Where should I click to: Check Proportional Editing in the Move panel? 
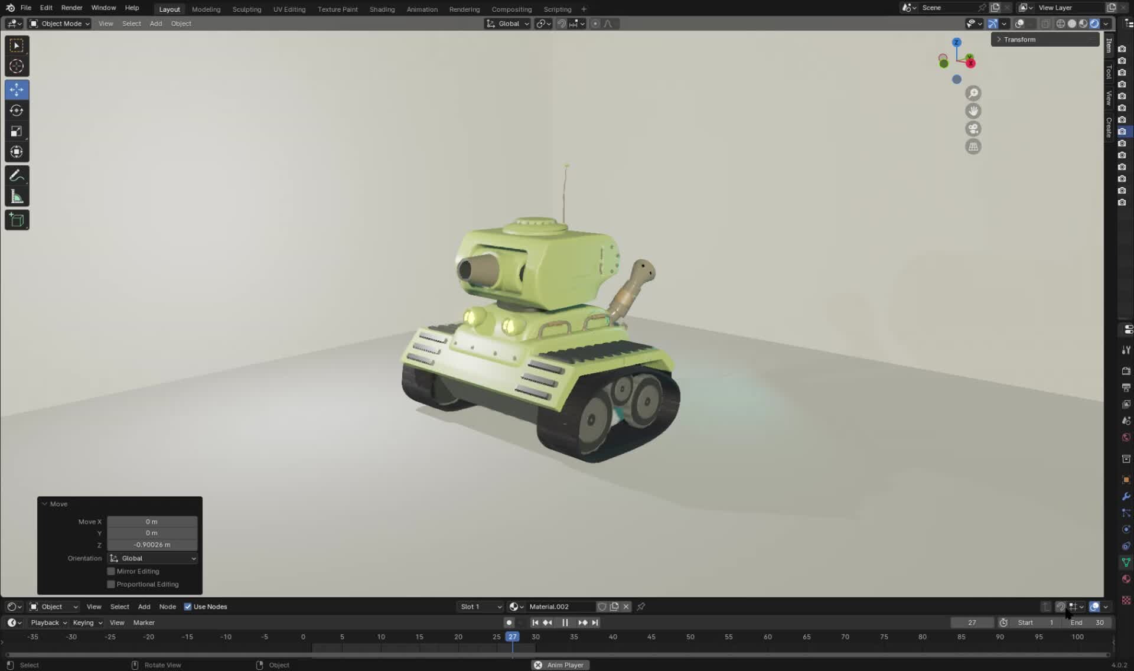111,584
